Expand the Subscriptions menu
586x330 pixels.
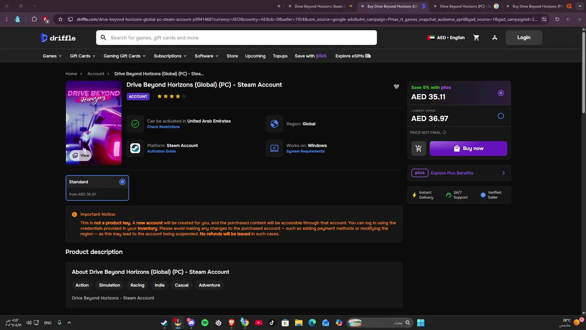point(170,56)
